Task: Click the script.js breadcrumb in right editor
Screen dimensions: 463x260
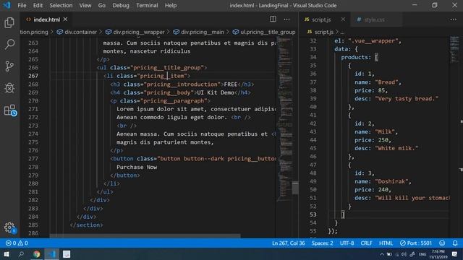Action: tap(320, 32)
